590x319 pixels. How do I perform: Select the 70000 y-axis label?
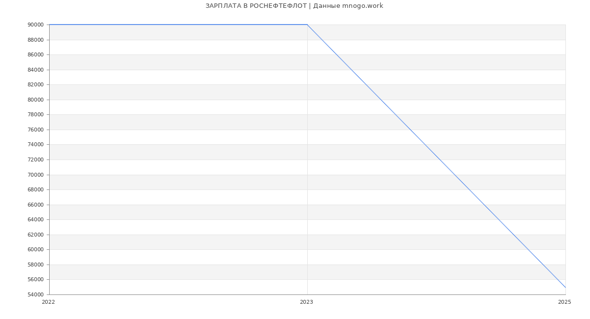36,175
